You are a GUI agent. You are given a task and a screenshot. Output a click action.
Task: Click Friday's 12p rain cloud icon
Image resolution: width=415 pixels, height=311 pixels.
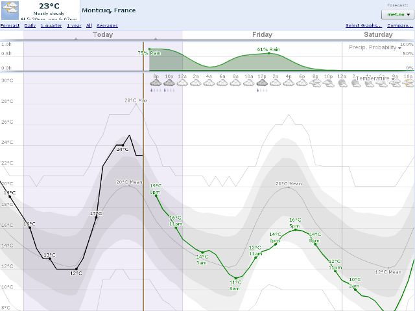click(x=262, y=82)
